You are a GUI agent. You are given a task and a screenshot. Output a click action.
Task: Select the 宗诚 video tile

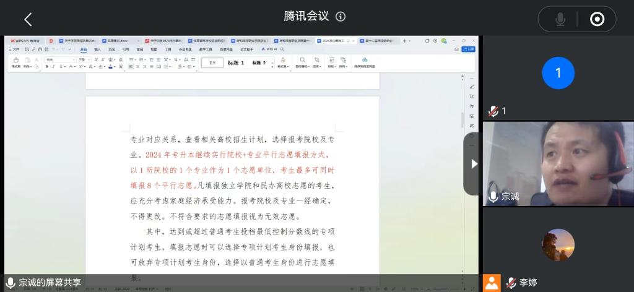pyautogui.click(x=558, y=163)
